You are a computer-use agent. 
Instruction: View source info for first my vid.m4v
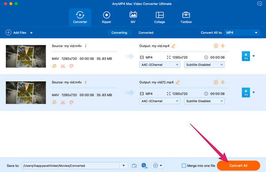click(x=86, y=46)
